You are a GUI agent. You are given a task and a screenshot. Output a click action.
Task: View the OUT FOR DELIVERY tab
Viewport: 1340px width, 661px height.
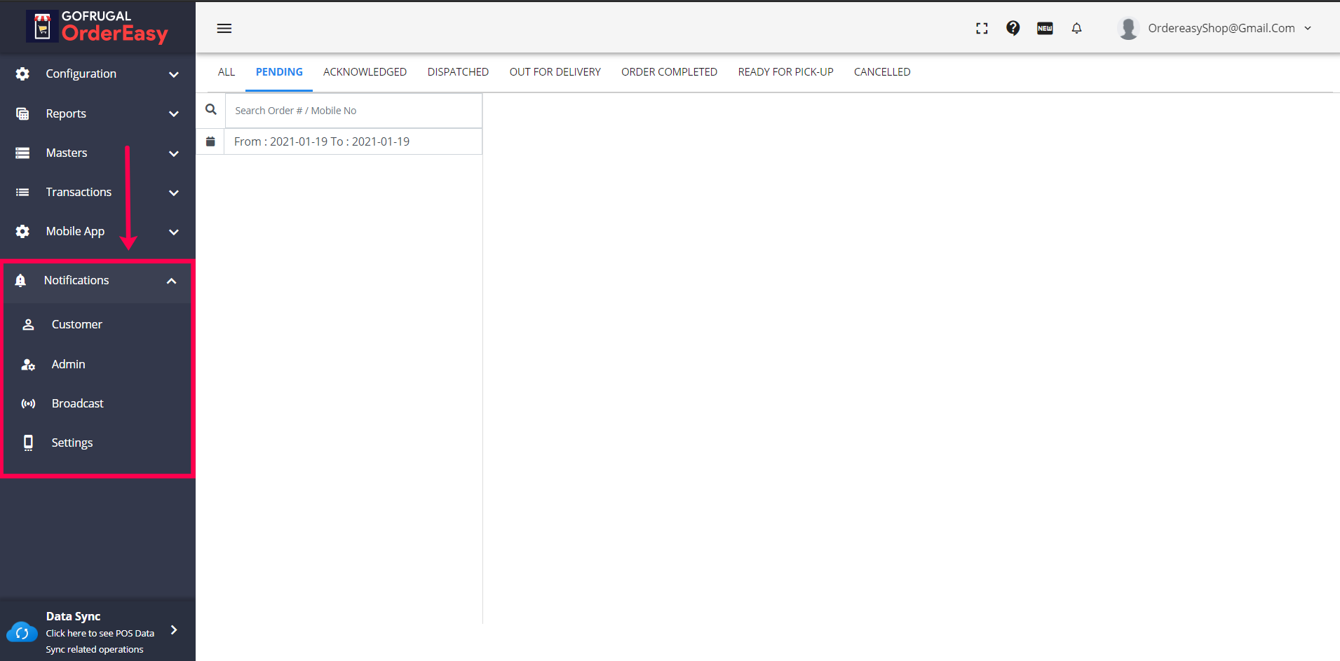(x=555, y=72)
